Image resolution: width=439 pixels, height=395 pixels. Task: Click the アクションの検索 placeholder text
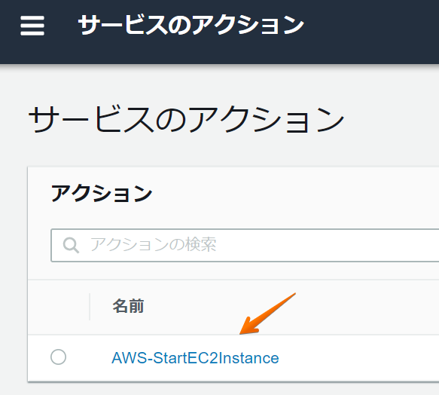(153, 244)
